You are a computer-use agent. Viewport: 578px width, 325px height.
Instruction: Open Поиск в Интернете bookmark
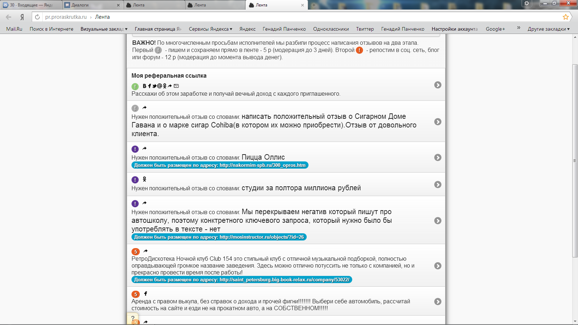pos(51,29)
